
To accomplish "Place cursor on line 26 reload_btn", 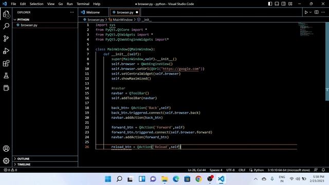I will 121,147.
